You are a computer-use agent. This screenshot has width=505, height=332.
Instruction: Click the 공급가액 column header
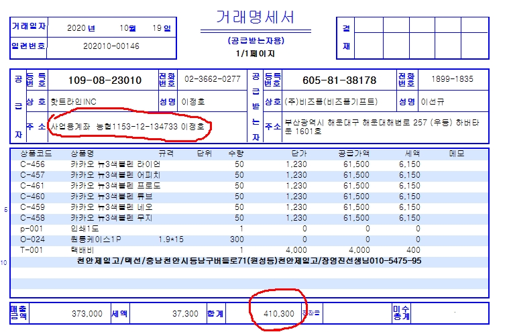pos(355,154)
